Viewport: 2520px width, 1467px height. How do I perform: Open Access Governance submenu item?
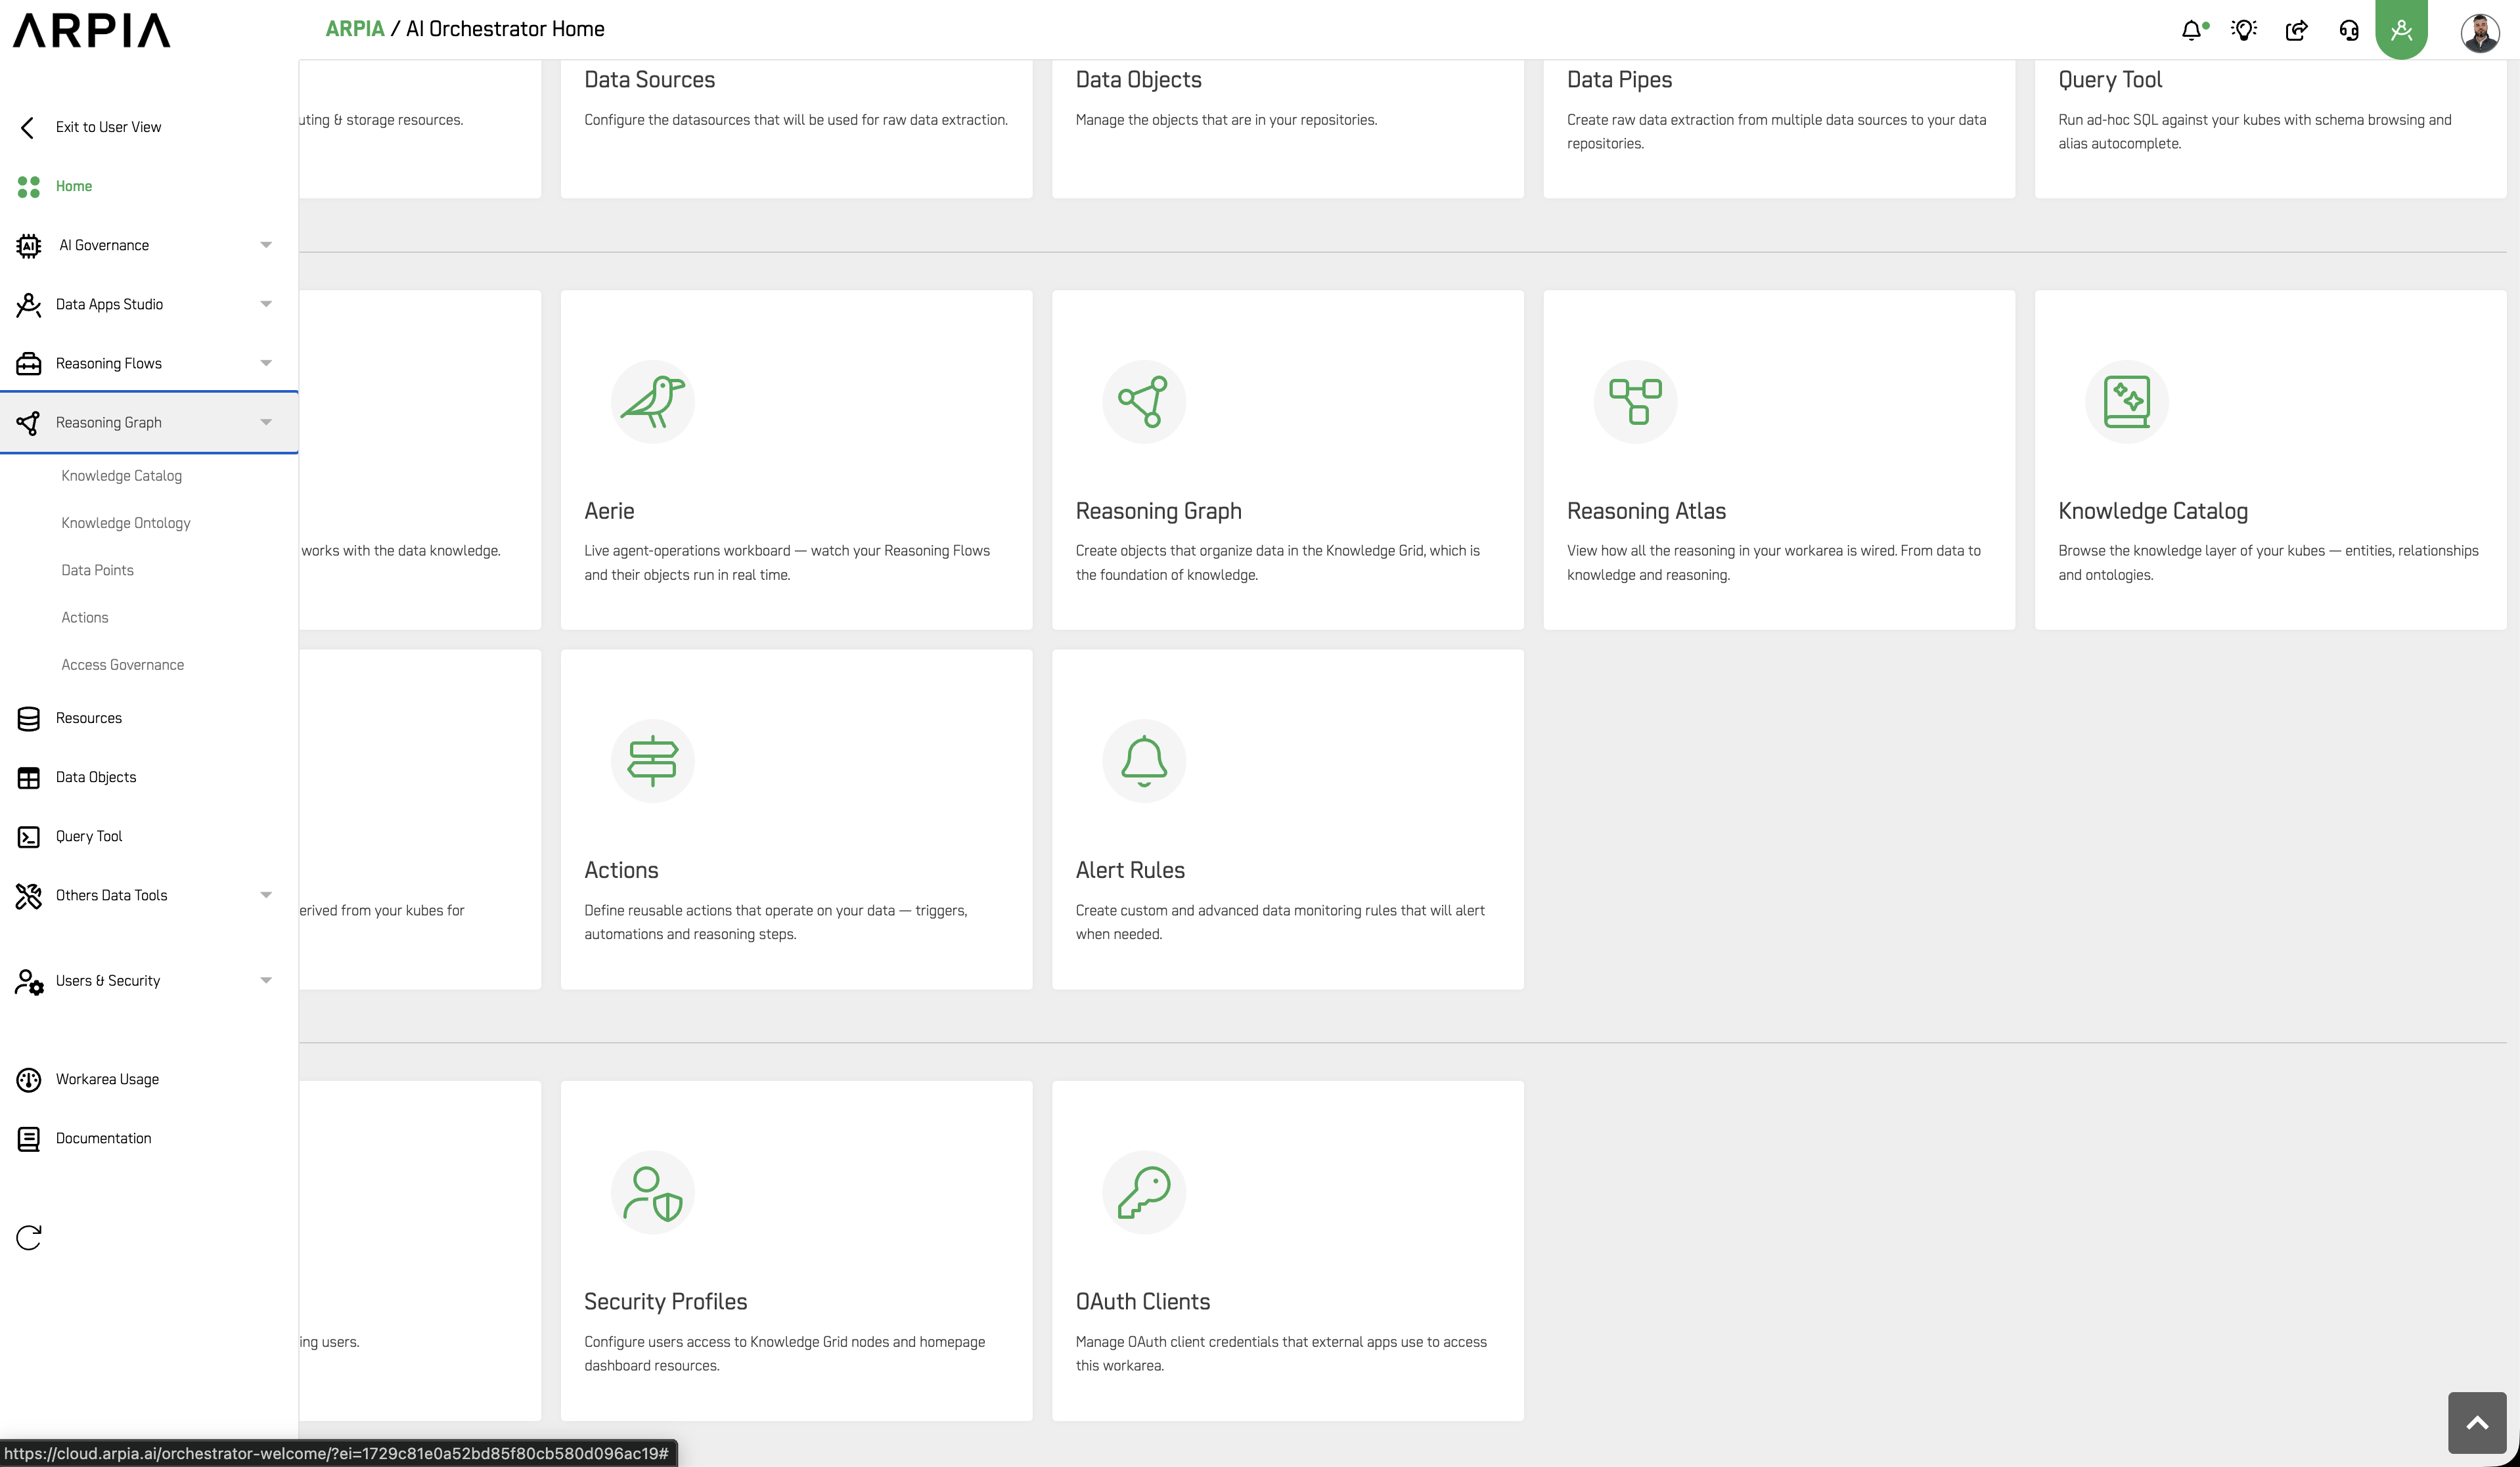click(x=122, y=665)
